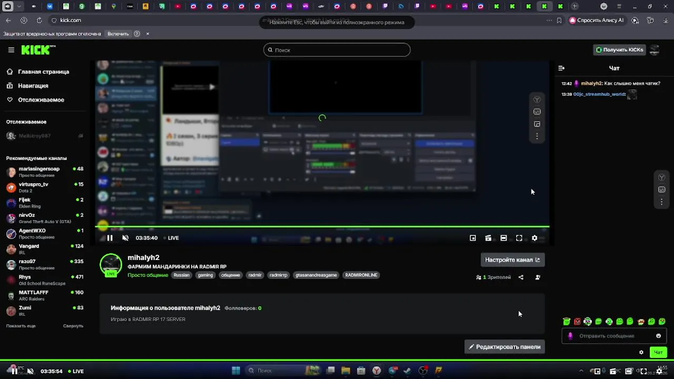This screenshot has width=674, height=379.
Task: Open the virtuspro_tv recommended channel
Action: [x=45, y=187]
